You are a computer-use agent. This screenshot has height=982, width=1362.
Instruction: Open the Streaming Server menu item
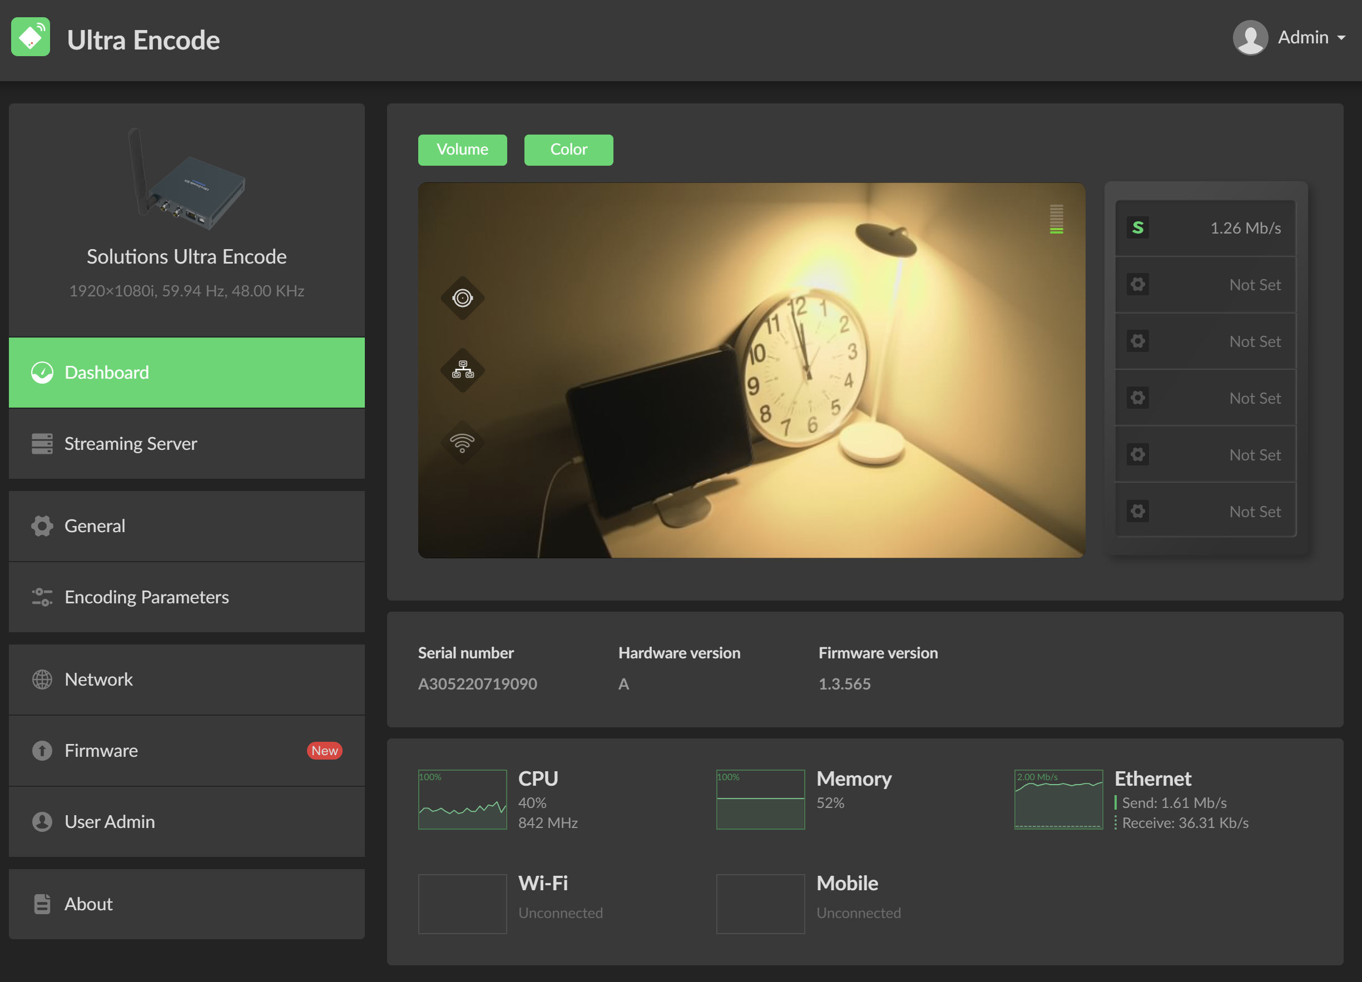point(187,444)
